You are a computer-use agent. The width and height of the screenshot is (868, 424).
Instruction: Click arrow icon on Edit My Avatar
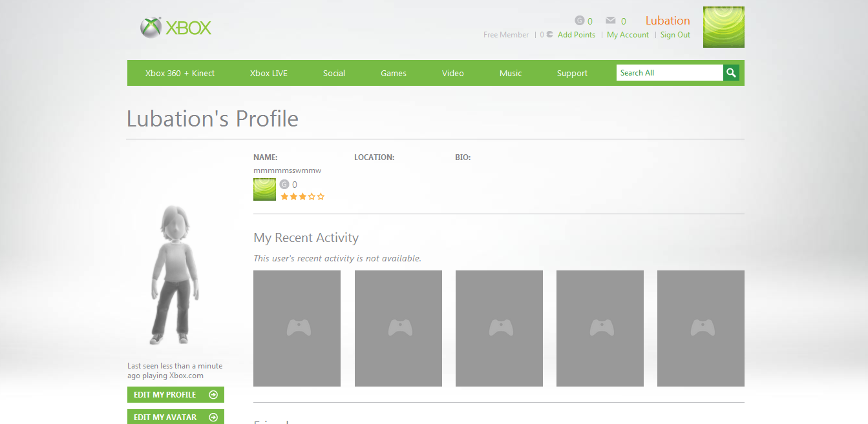tap(213, 418)
